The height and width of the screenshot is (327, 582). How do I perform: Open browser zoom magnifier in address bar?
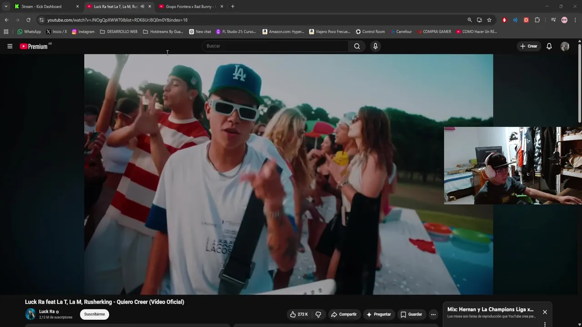pos(470,20)
